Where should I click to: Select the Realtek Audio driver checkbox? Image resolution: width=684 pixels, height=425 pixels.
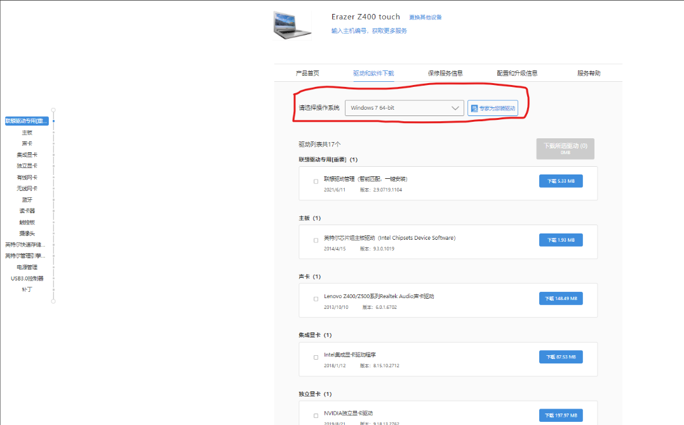click(x=316, y=299)
